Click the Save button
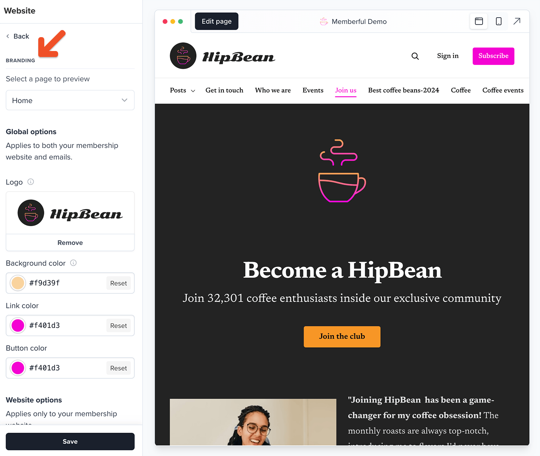Viewport: 540px width, 456px height. (70, 441)
